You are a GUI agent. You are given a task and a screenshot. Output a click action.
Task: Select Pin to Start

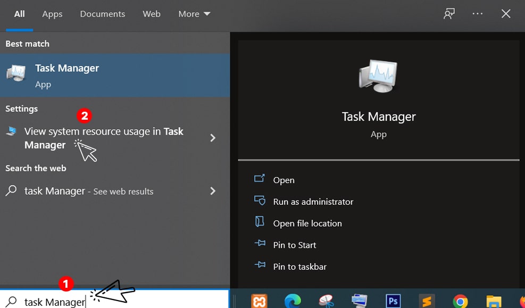pos(295,245)
